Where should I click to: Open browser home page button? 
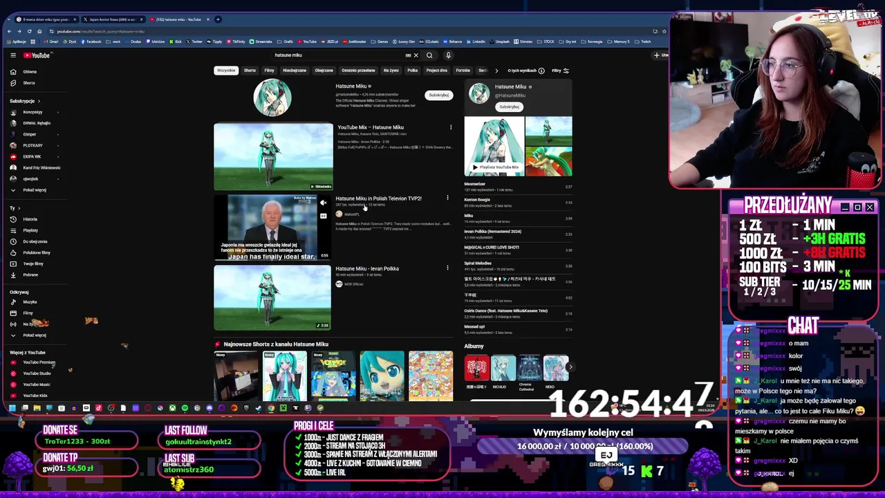[39, 31]
